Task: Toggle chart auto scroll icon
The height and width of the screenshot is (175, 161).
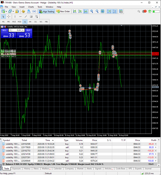Action: point(109,11)
